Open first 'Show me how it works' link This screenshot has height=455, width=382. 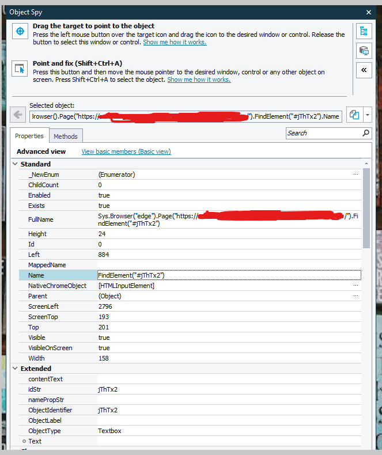(x=175, y=42)
